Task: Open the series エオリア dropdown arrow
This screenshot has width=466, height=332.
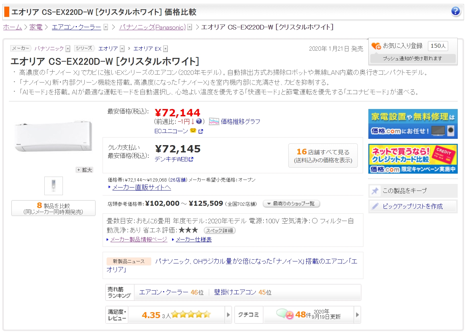Action: [122, 49]
